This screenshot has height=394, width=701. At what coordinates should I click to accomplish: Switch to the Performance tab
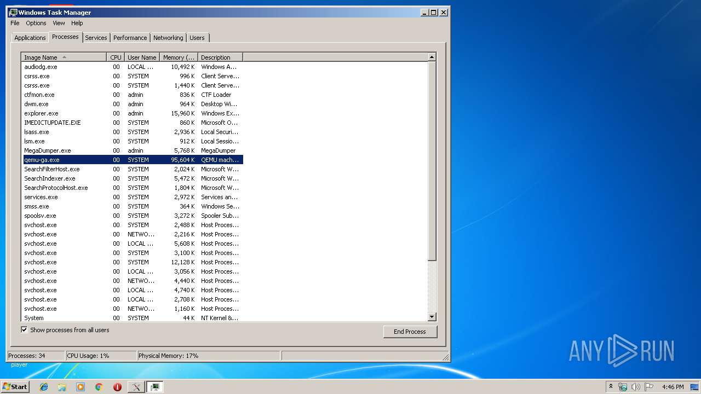coord(130,38)
